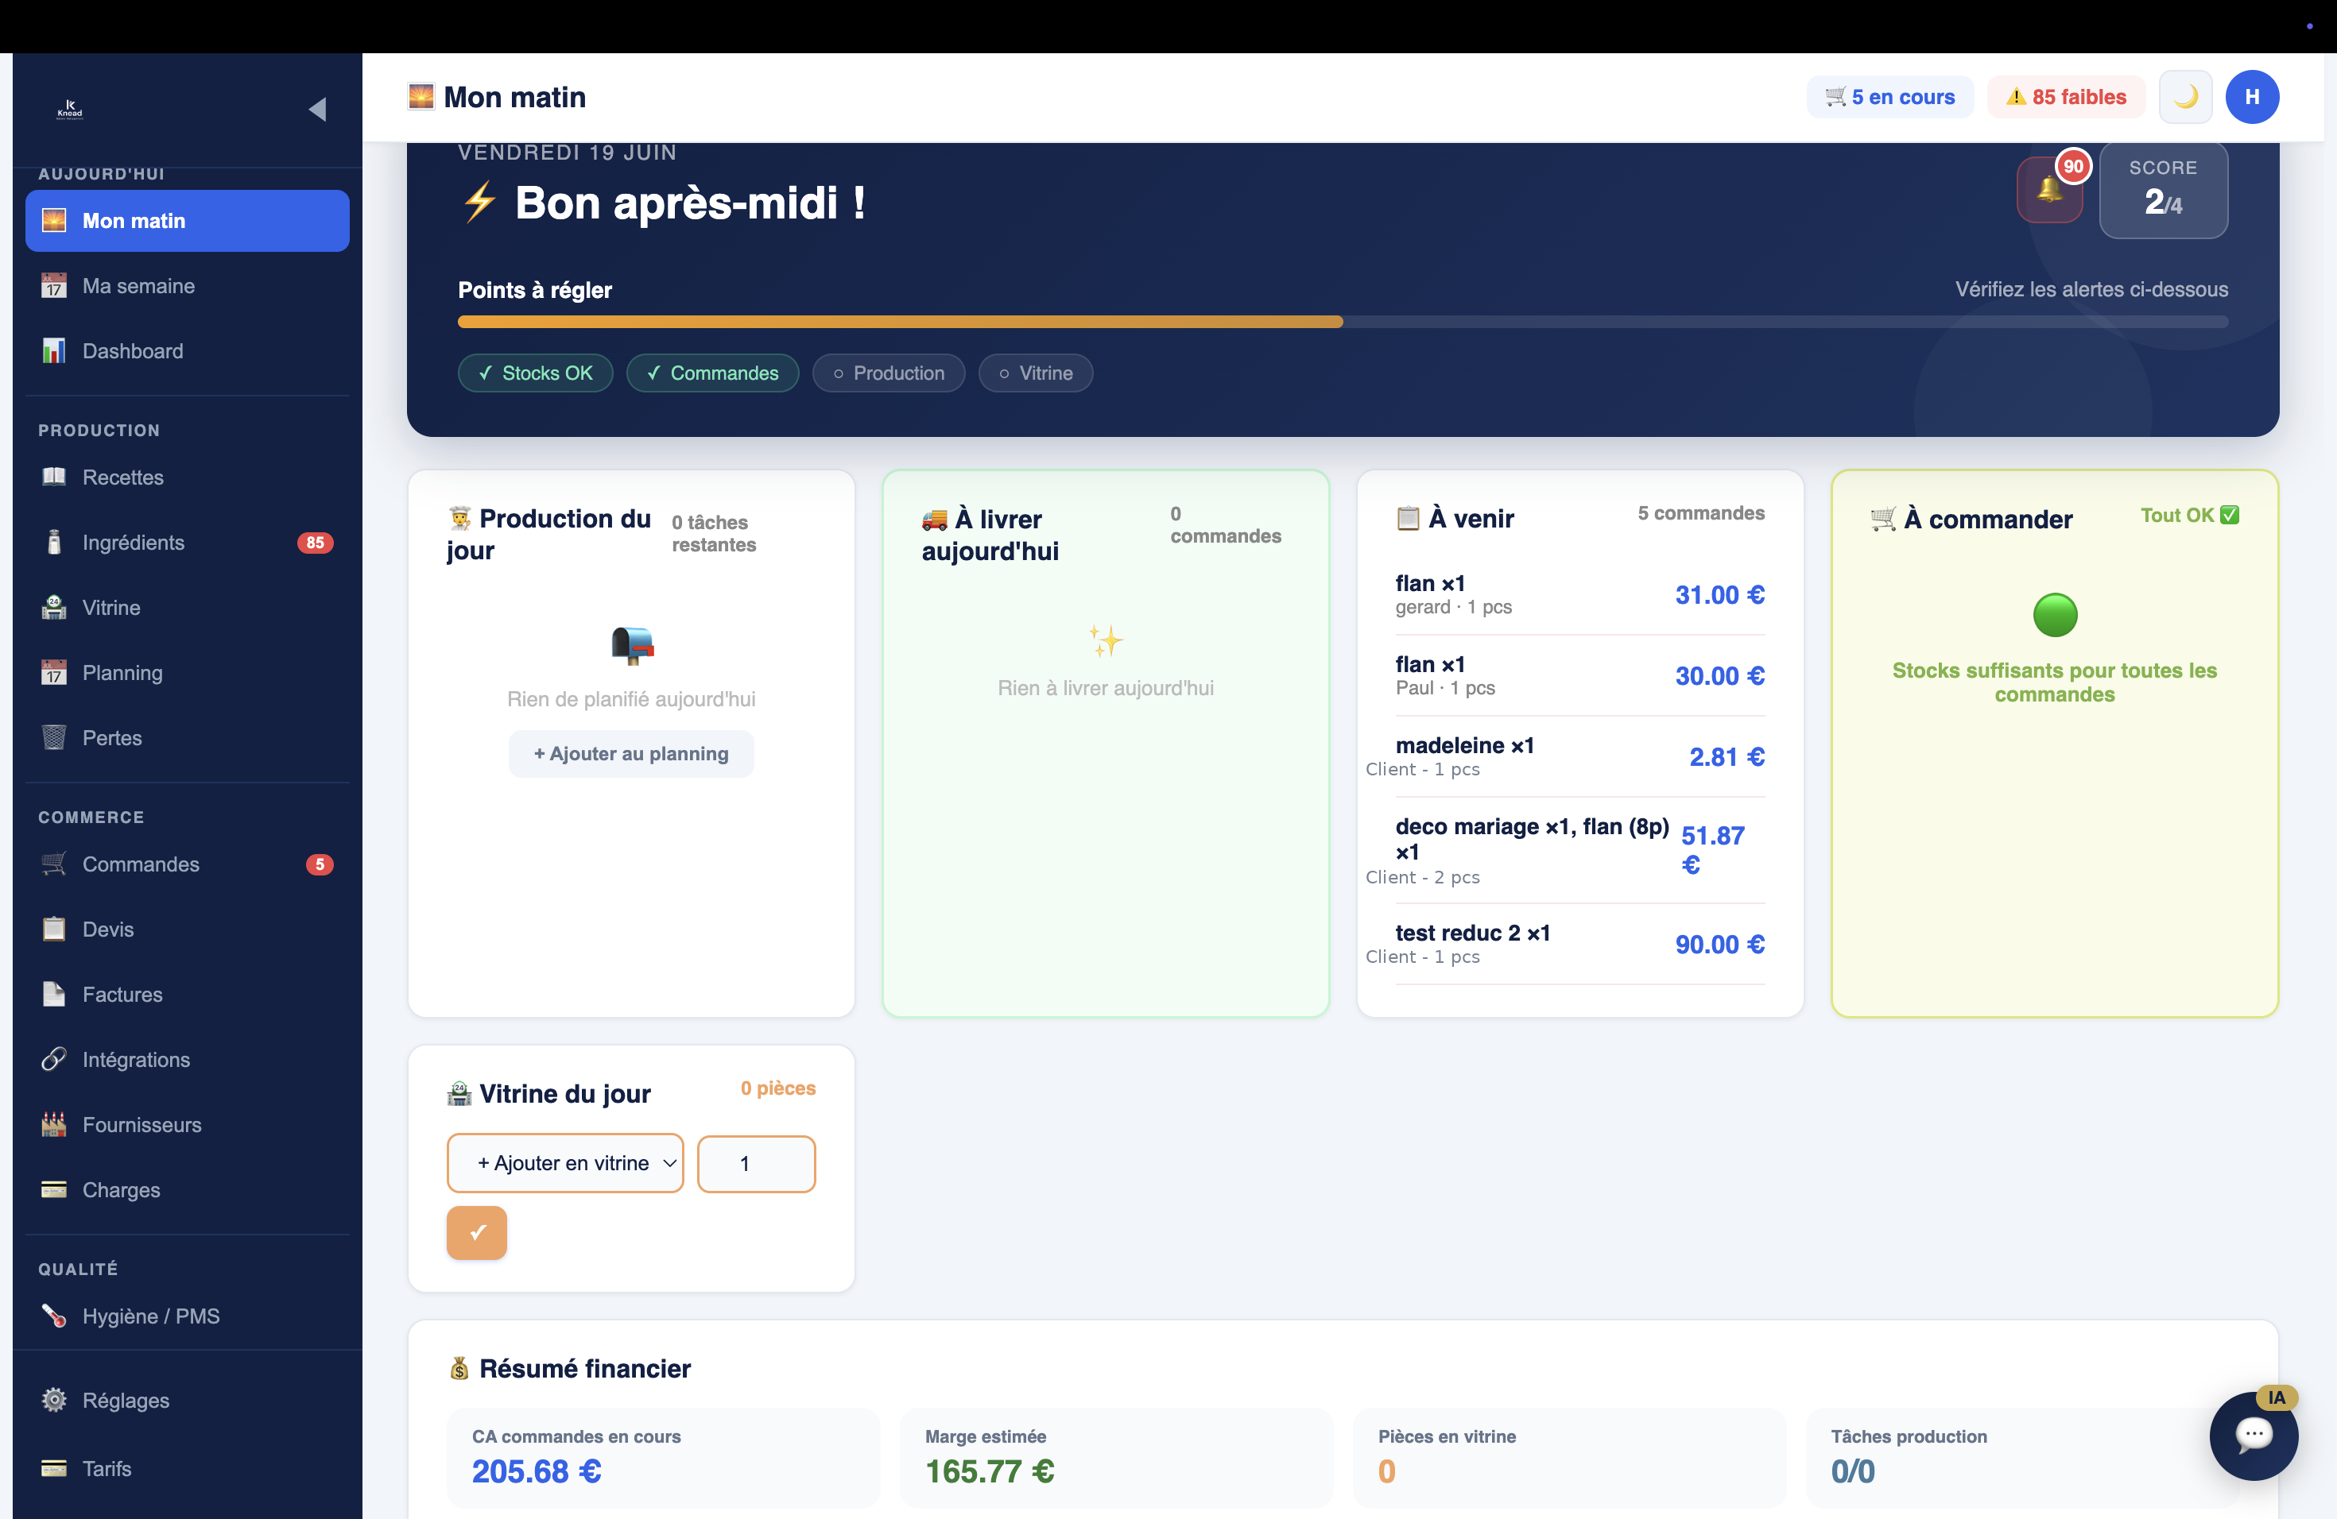Viewport: 2337px width, 1519px height.
Task: Open notification bell with 90 badge
Action: click(x=2049, y=189)
